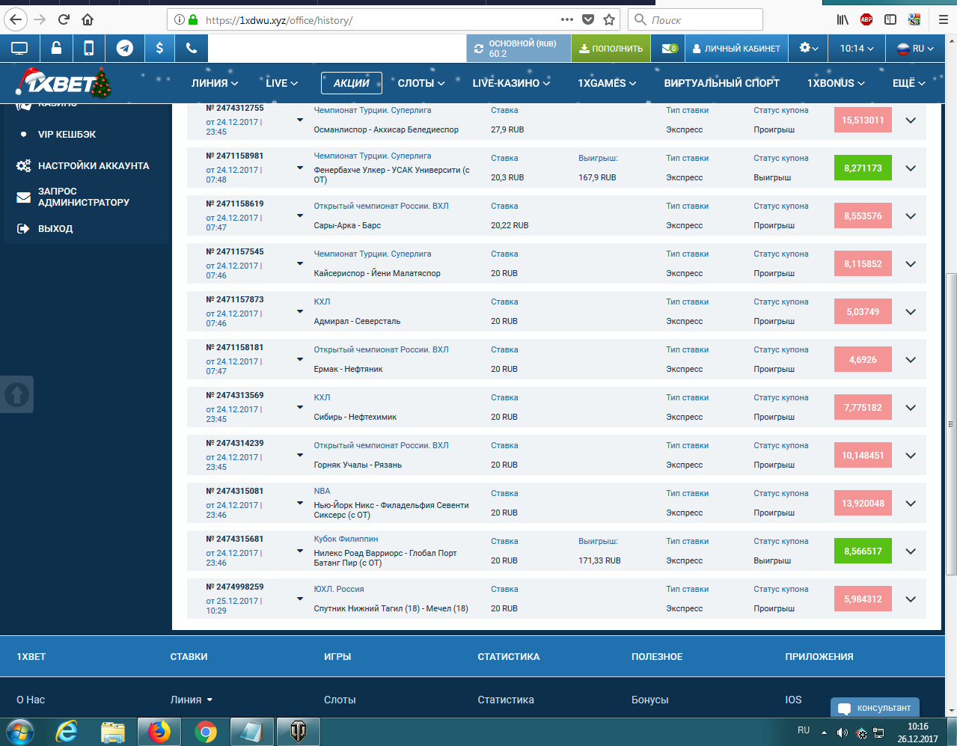Expand the Адмирал - Северсталь bet row
This screenshot has height=746, width=957.
pos(911,312)
